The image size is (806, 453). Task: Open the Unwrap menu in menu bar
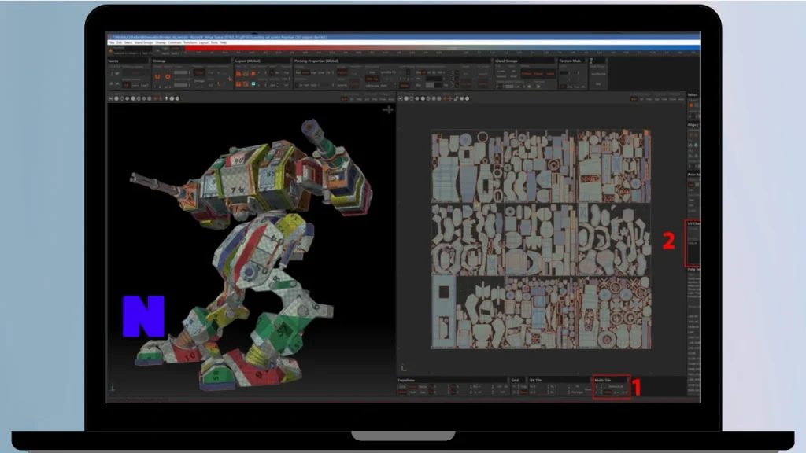coord(161,42)
